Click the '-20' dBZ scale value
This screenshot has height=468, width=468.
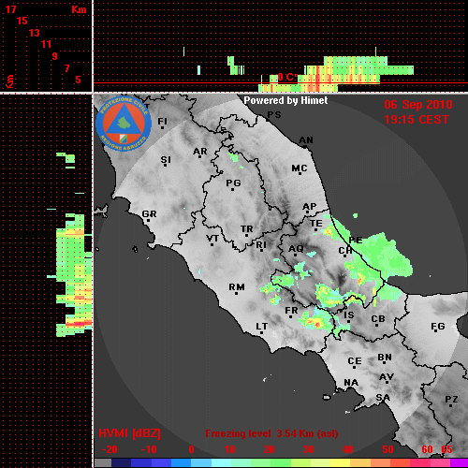click(110, 449)
